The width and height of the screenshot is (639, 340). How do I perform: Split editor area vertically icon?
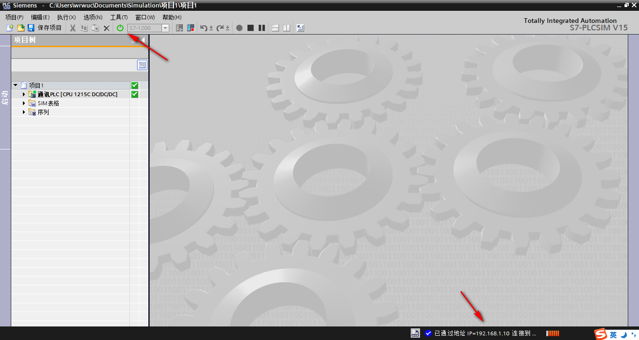[286, 28]
